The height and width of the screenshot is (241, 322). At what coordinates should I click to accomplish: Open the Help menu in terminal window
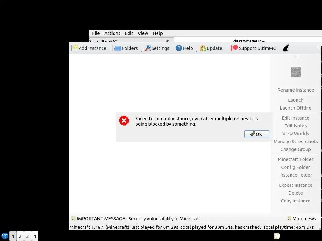click(x=158, y=33)
